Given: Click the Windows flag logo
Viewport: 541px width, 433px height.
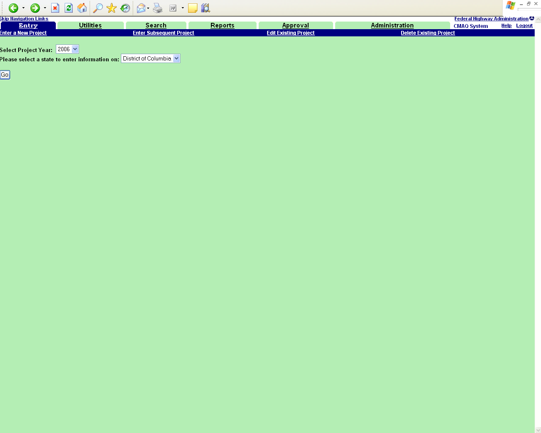Looking at the screenshot, I should pyautogui.click(x=511, y=5).
